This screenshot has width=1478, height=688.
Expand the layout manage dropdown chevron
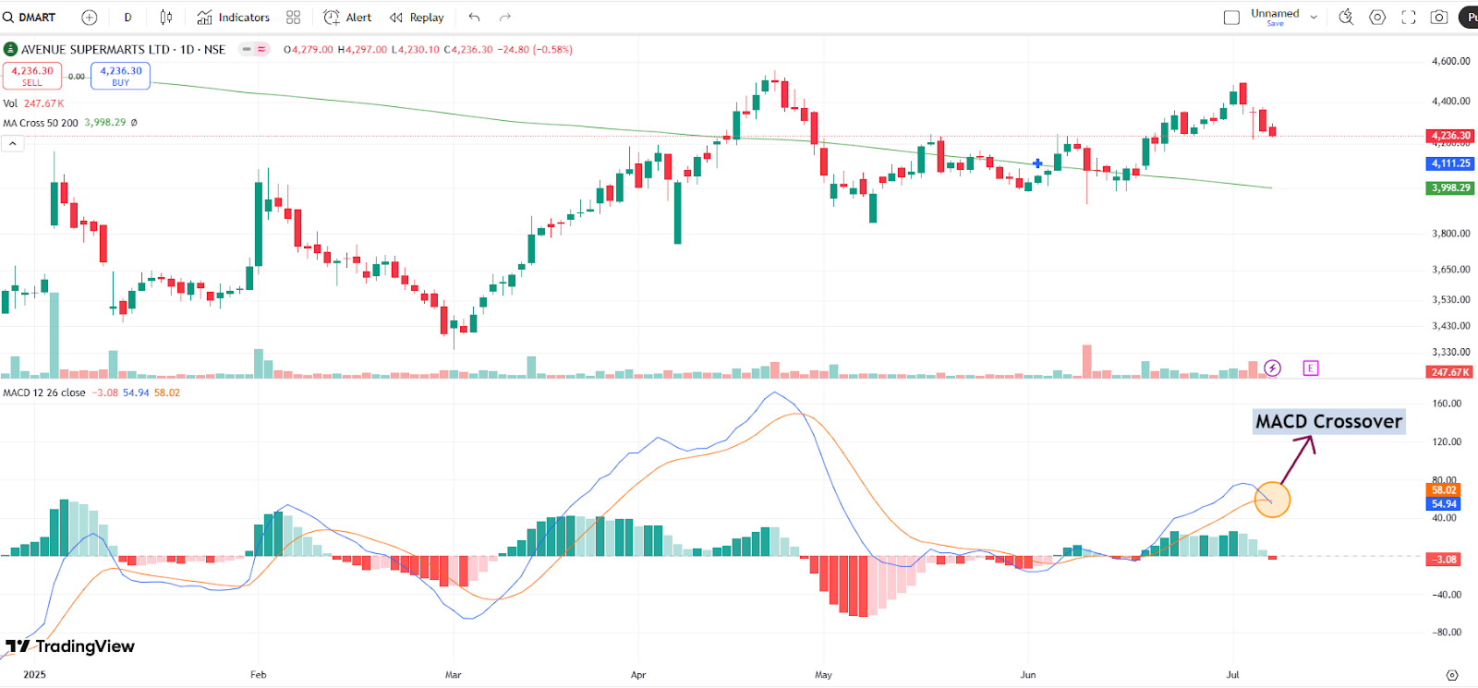(1314, 18)
